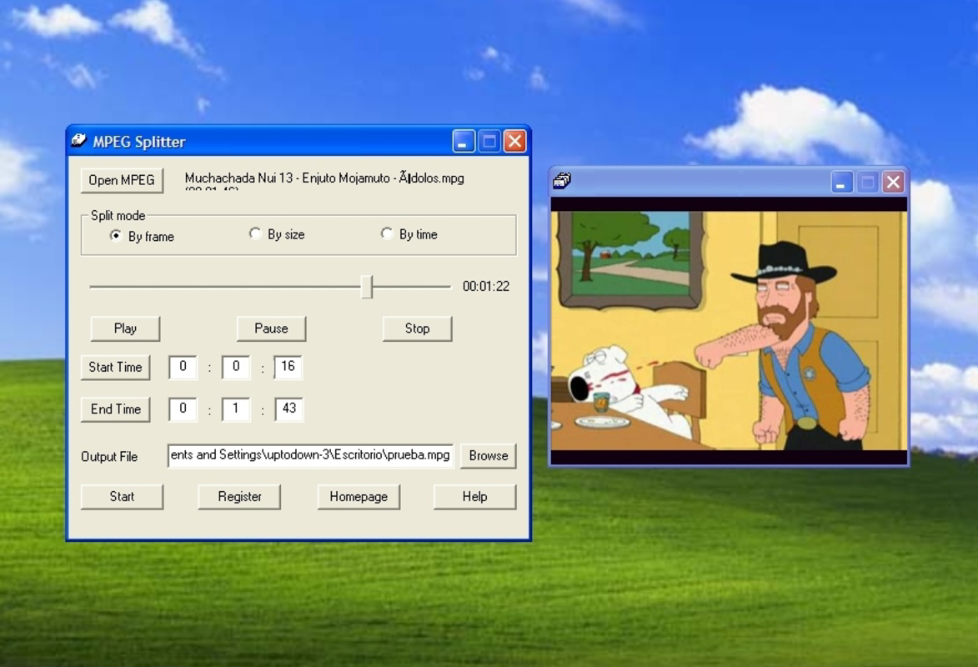Close the MPEG Splitter window
Viewport: 978px width, 667px height.
pos(514,142)
